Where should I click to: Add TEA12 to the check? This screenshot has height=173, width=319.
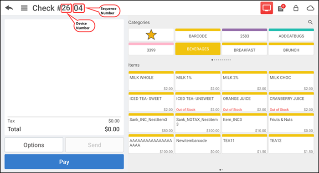(291, 144)
